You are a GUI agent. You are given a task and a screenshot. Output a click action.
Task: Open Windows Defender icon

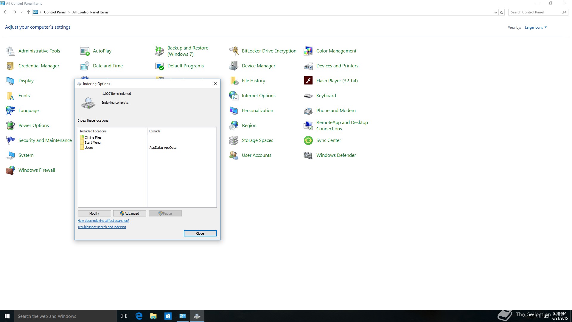click(x=308, y=155)
